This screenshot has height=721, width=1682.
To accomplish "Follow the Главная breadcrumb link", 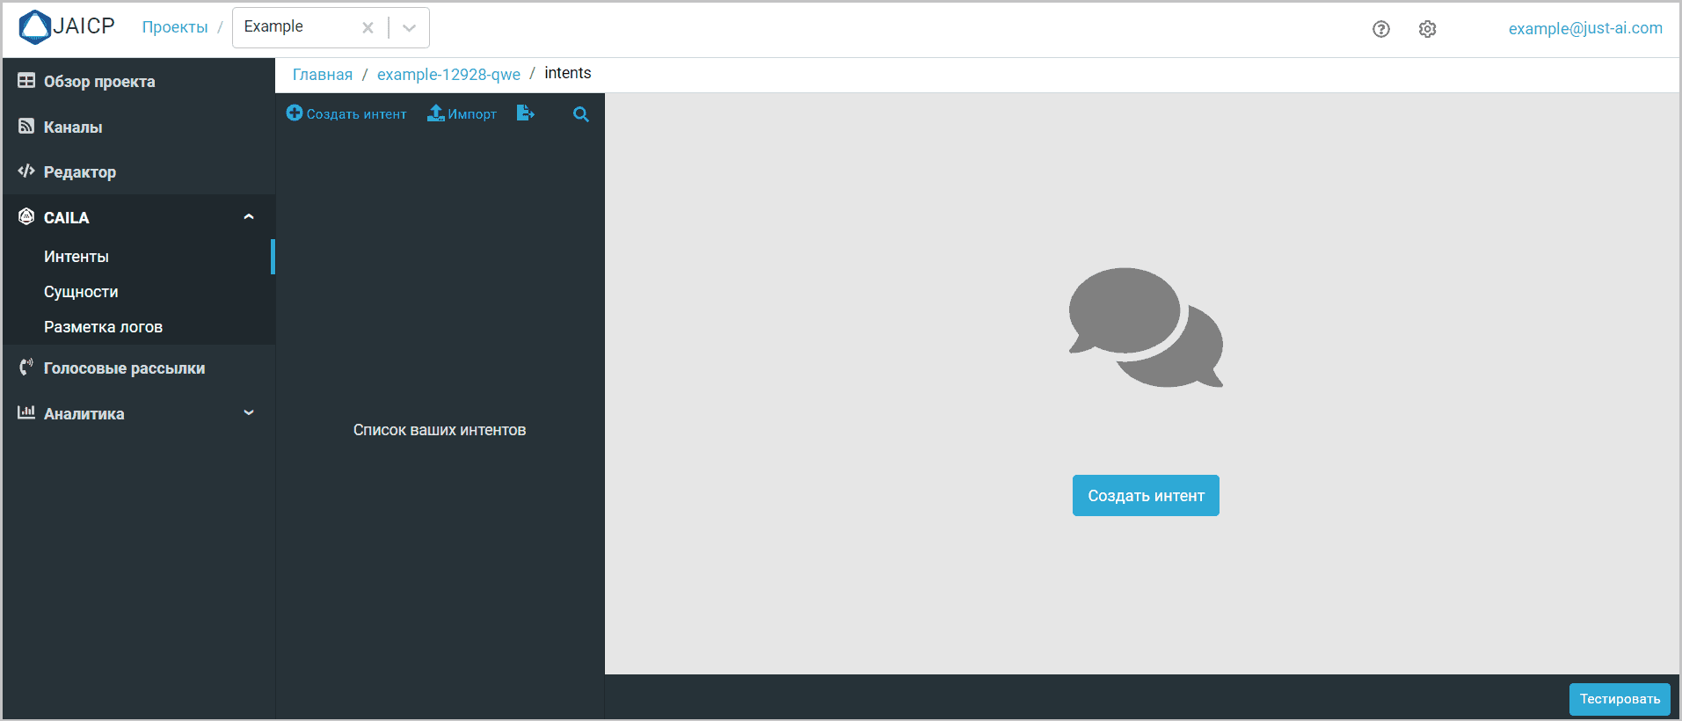I will [322, 75].
